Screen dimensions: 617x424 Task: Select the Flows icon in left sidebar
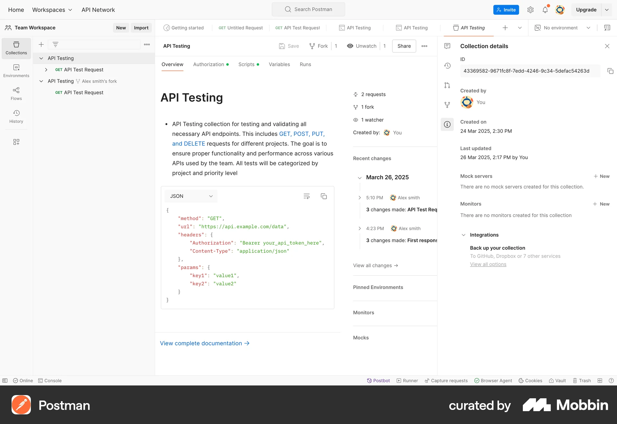click(x=16, y=93)
